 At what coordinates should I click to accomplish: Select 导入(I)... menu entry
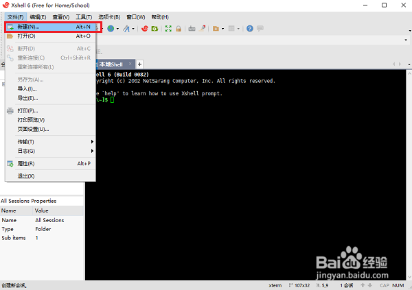(50, 89)
